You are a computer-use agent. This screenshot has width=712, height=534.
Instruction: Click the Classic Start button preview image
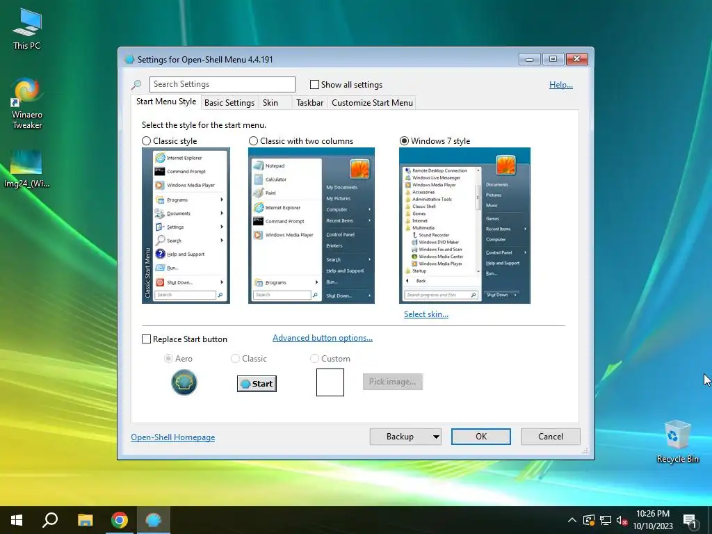(x=257, y=384)
